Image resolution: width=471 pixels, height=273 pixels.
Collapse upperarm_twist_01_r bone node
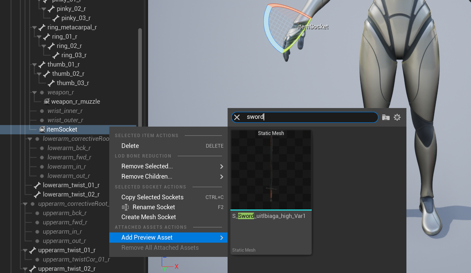tap(25, 250)
